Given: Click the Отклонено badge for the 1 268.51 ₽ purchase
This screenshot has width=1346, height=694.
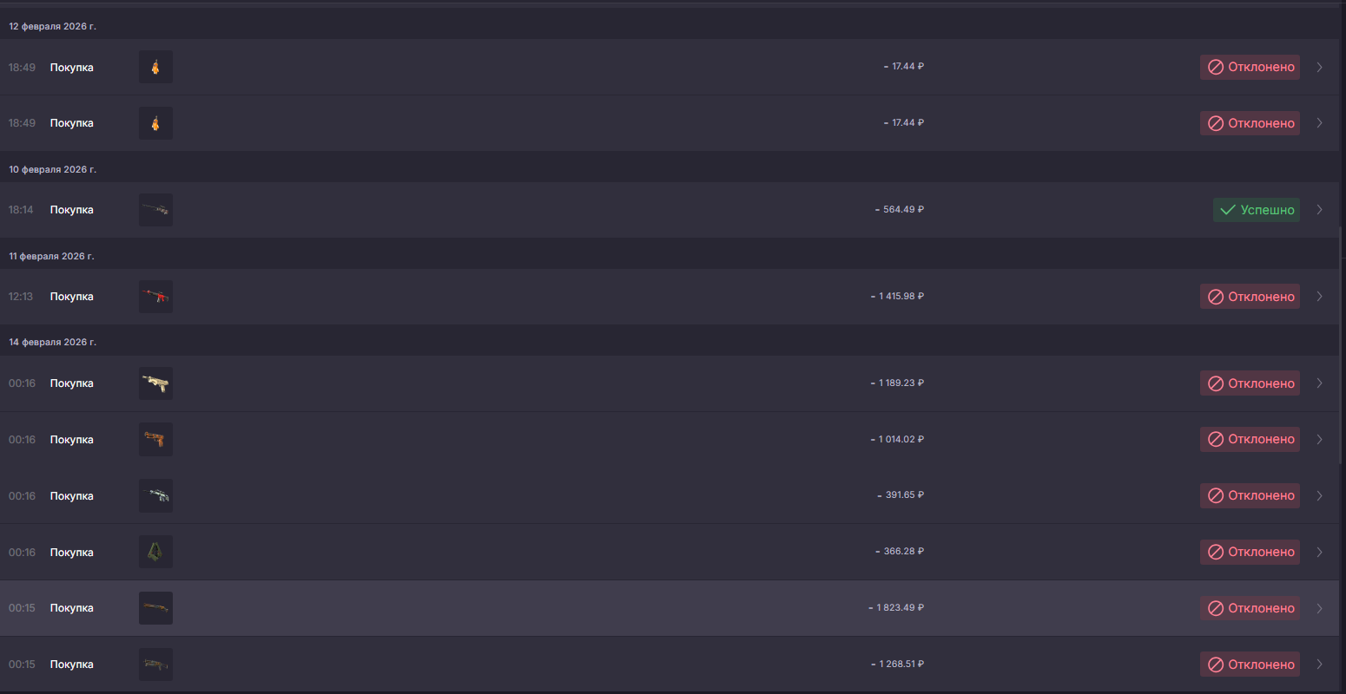Looking at the screenshot, I should click(1250, 665).
